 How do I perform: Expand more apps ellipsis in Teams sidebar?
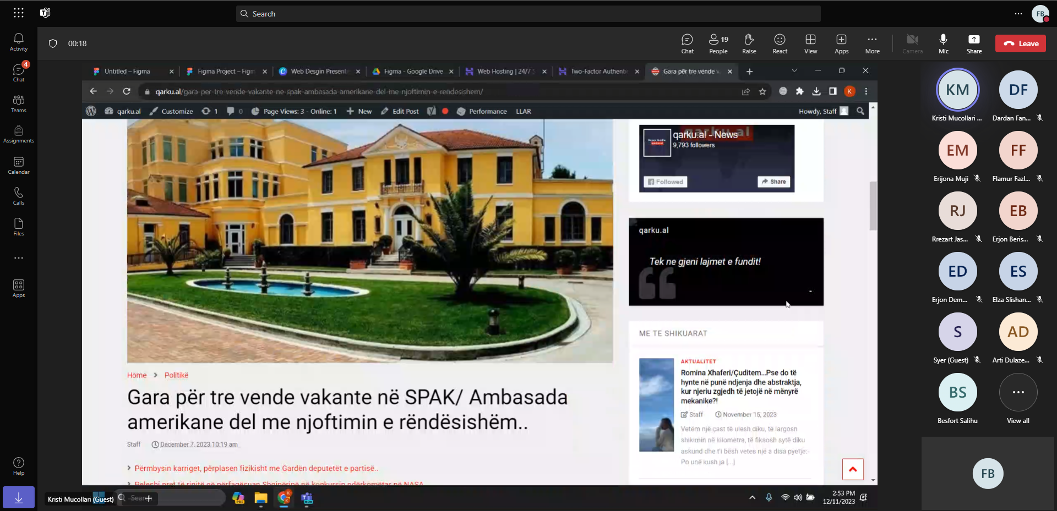point(19,258)
